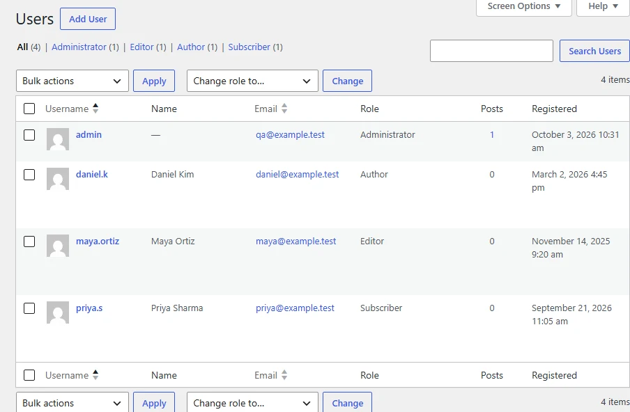Click the name Daniel Kim
Viewport: 630px width, 412px height.
(172, 175)
